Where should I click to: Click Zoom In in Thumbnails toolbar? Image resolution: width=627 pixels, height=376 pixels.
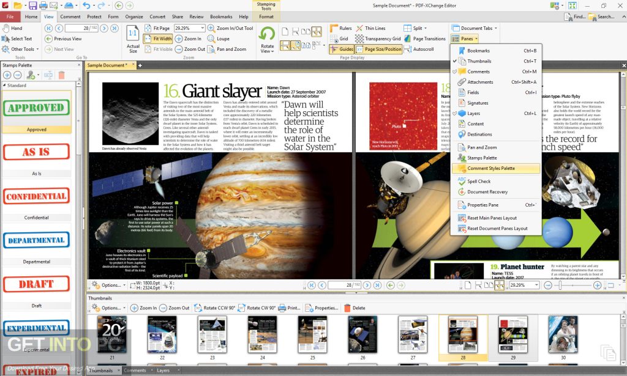143,308
